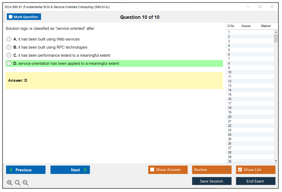This screenshot has width=282, height=192.
Task: Uncheck the Show List checkbox
Action: [240, 170]
